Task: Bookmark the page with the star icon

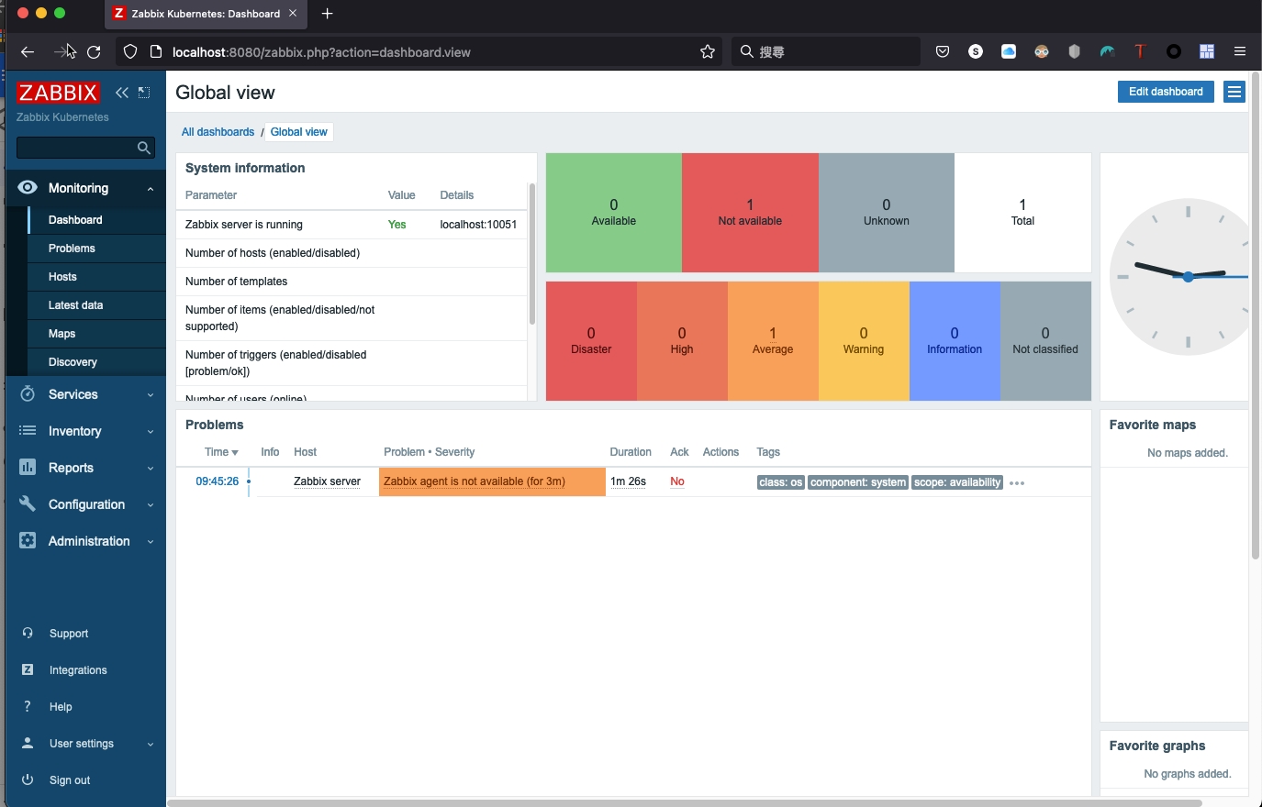Action: [708, 52]
